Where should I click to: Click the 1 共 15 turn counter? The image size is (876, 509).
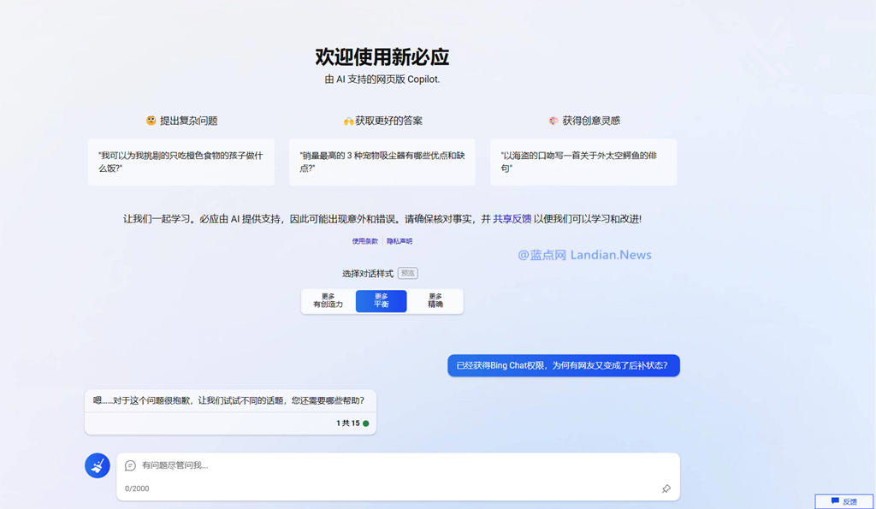[347, 423]
